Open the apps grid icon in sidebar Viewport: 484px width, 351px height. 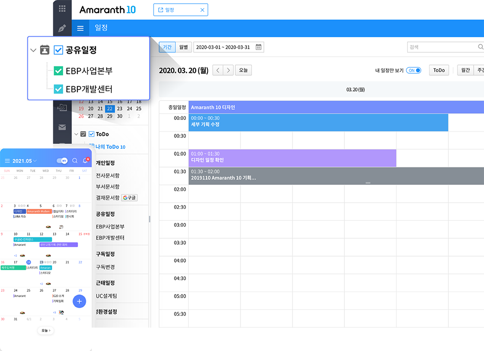[62, 9]
